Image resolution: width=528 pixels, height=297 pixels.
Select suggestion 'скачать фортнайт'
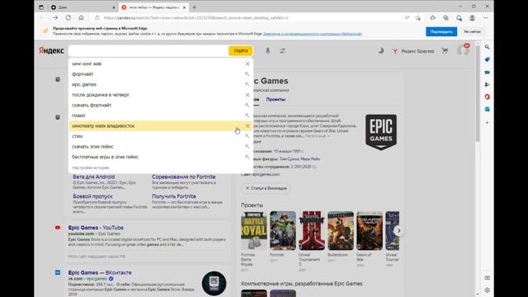[x=161, y=105]
